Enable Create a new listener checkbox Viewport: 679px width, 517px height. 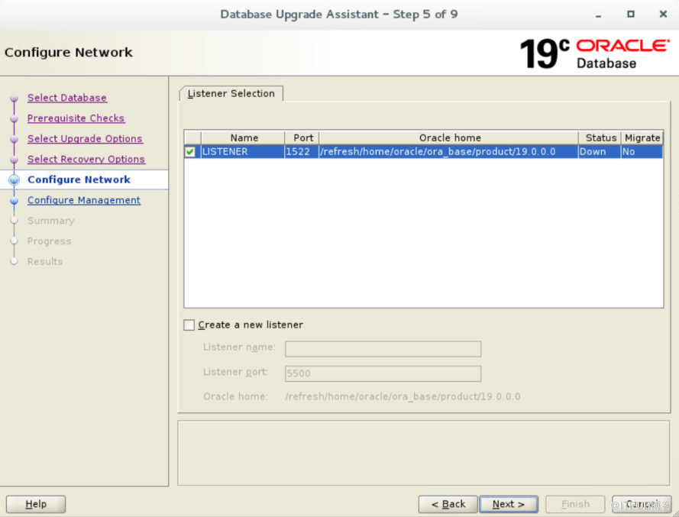tap(189, 325)
